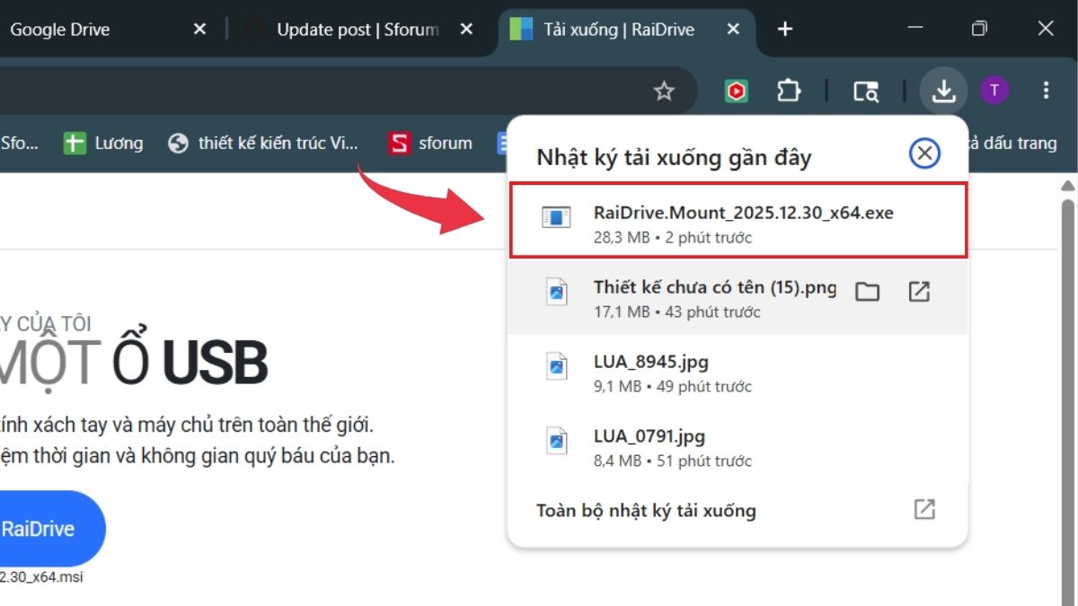
Task: Open the sforum bookmark
Action: coord(430,143)
